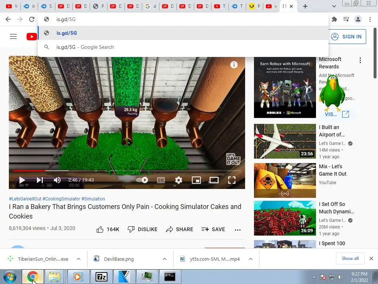Go to the YouTube home logo

coord(32,37)
